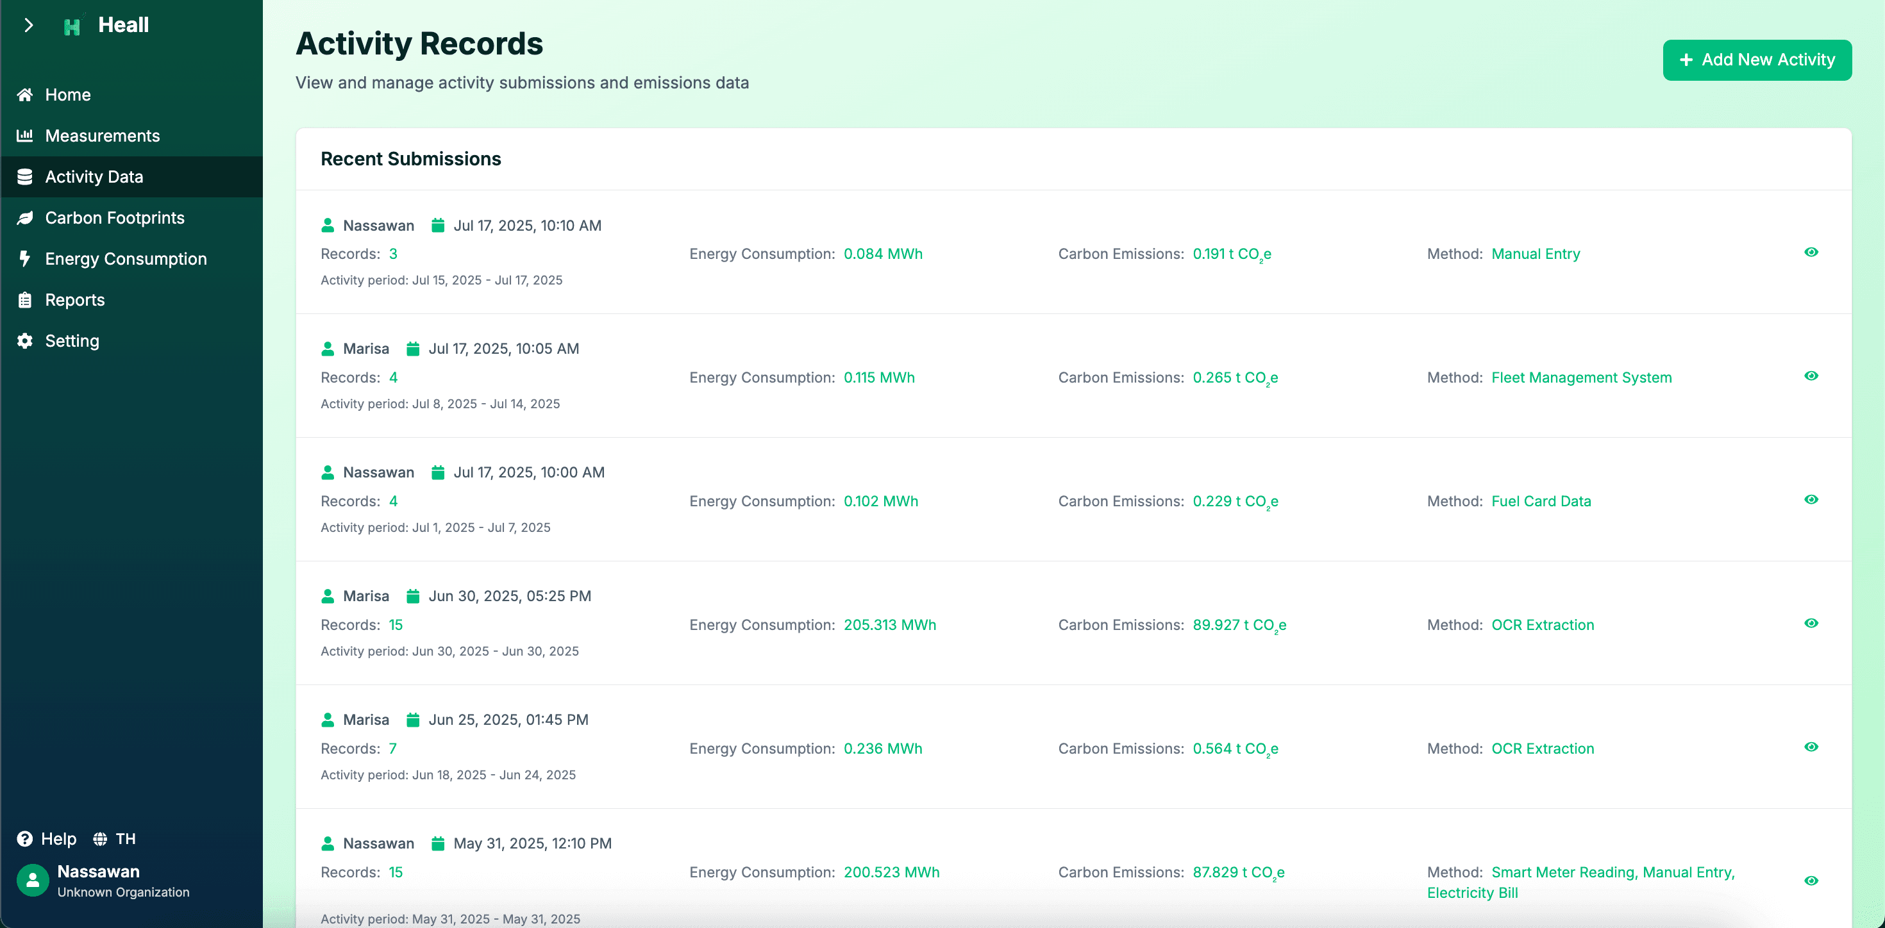
Task: Click the Help question mark icon
Action: [x=25, y=839]
